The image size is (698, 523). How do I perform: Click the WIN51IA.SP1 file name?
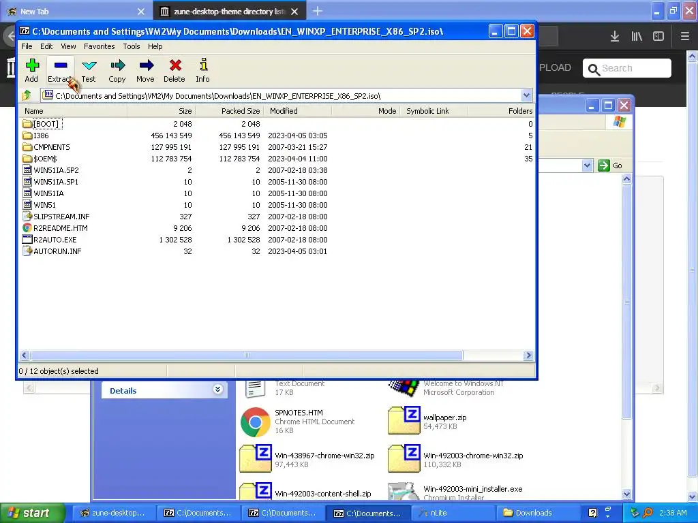(x=56, y=181)
